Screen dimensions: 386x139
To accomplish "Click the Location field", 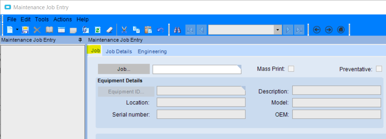I will pos(201,102).
